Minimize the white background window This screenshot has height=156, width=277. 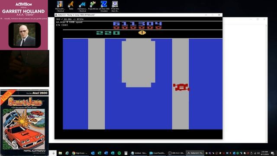pyautogui.click(x=251, y=19)
